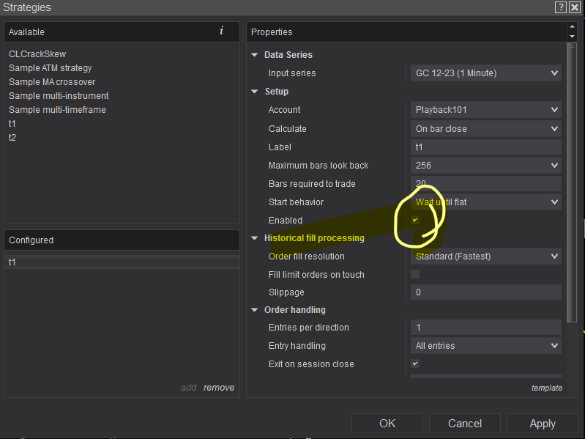Toggle Exit on session close checkbox
The height and width of the screenshot is (439, 585).
(415, 364)
